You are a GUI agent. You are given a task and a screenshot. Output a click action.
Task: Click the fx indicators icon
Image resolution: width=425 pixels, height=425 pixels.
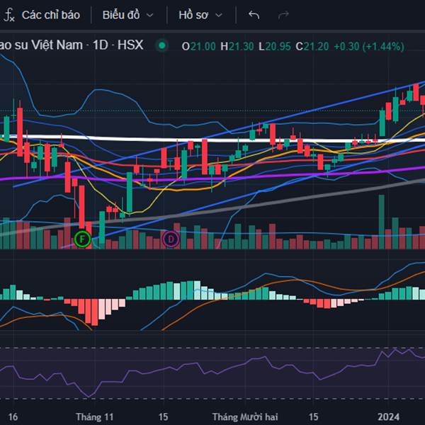click(9, 15)
